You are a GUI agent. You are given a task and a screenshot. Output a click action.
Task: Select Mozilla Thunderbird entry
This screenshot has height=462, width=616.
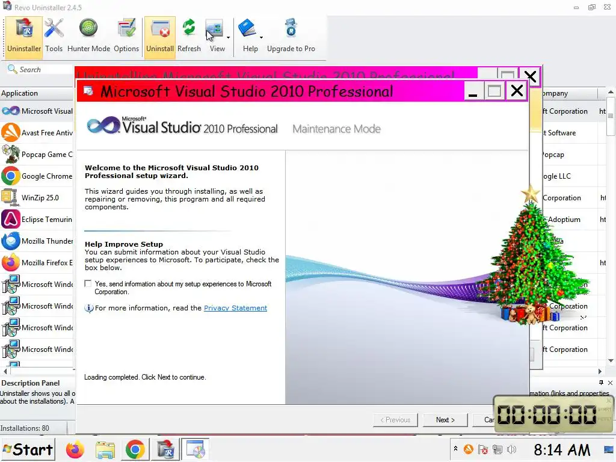pyautogui.click(x=37, y=241)
